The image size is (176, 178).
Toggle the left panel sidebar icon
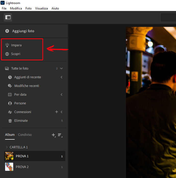pos(8,17)
